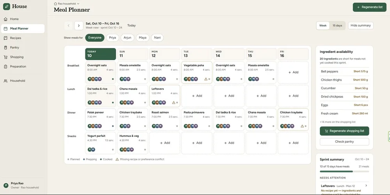Click warning icon on Friday Chicken traybake

point(302,126)
